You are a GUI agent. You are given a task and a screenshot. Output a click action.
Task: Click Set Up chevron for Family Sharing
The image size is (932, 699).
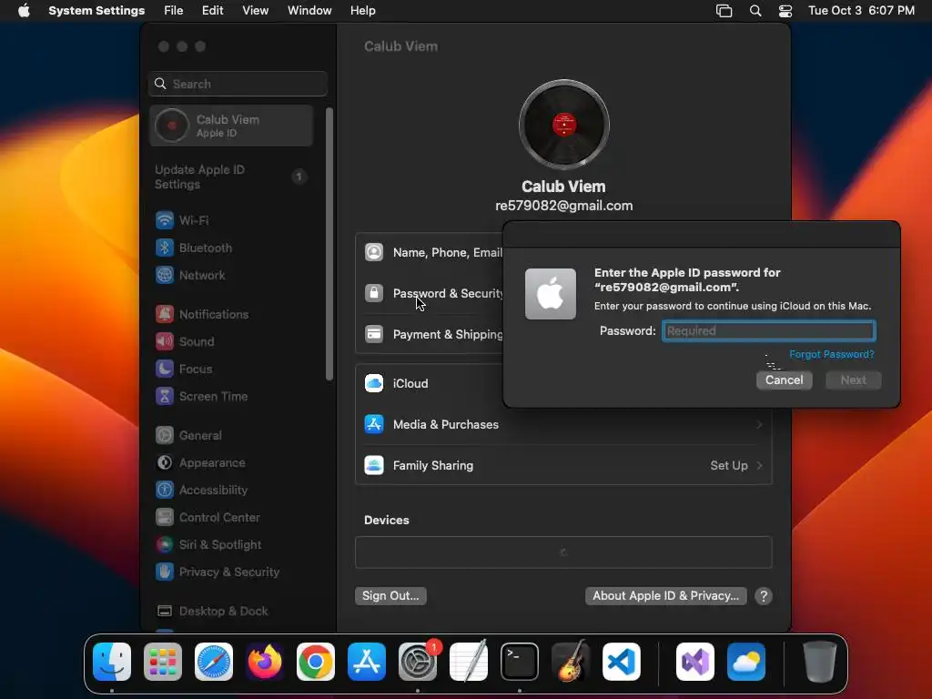pyautogui.click(x=760, y=465)
